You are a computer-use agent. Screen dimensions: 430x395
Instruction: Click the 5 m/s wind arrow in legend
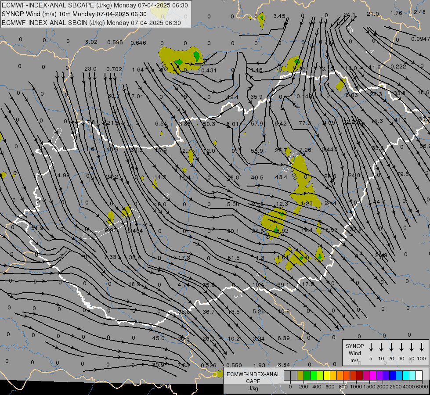[x=371, y=347]
